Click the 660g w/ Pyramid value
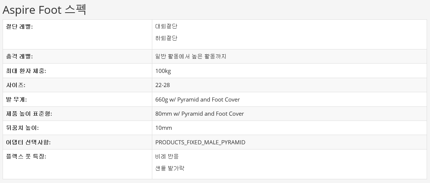Screen dimensions: 430x183 [197, 100]
